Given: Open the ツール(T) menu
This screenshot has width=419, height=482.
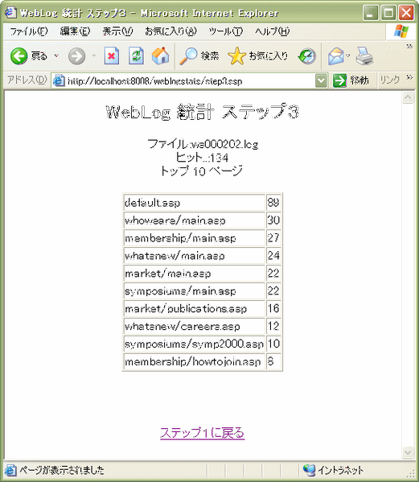Looking at the screenshot, I should click(225, 31).
